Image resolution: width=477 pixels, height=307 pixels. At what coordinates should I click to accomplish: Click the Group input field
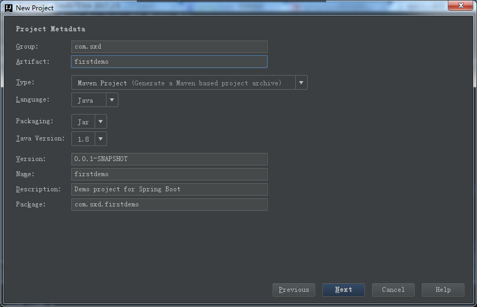(169, 46)
